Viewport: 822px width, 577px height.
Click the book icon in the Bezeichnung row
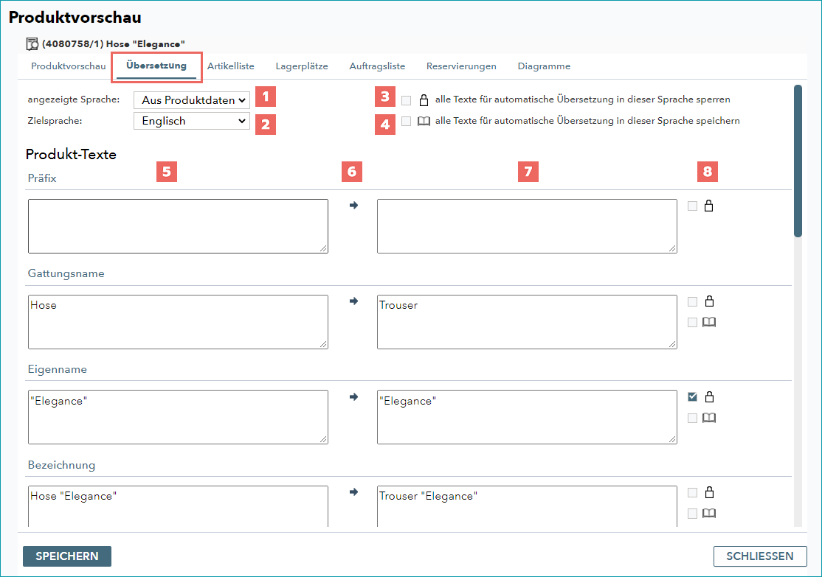tap(709, 513)
